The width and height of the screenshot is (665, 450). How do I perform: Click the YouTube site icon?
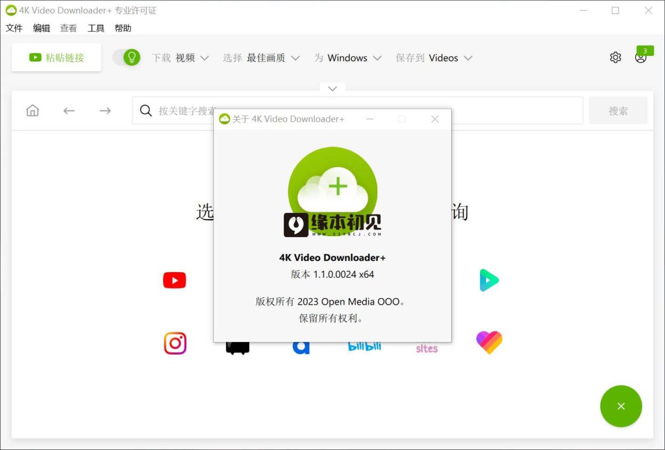[175, 280]
